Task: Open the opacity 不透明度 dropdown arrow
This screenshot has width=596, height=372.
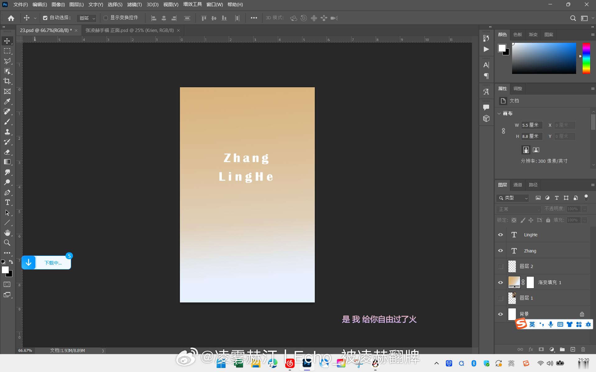Action: coord(585,209)
